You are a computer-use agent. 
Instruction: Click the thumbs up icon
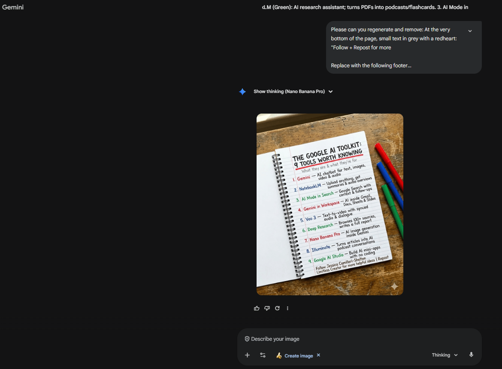click(x=257, y=308)
